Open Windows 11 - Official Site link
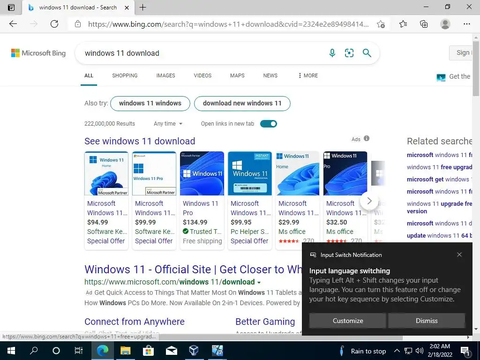This screenshot has height=360, width=480. [193, 270]
